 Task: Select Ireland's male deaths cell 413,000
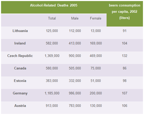75,43
